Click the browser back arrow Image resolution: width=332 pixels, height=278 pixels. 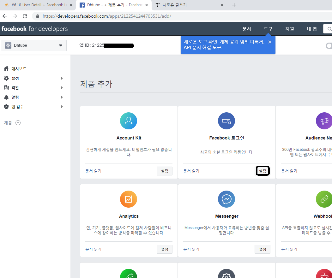pyautogui.click(x=5, y=16)
